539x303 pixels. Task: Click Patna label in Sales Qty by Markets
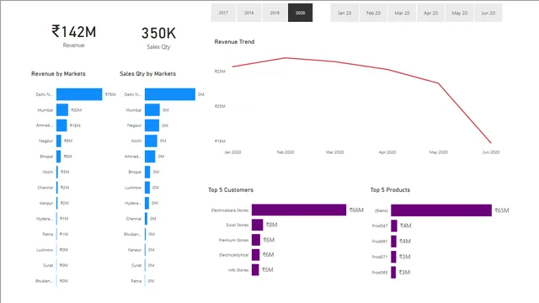(136, 281)
